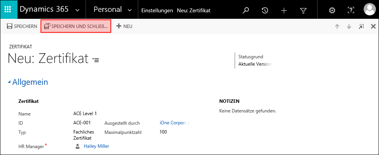Open advanced find funnel icon
This screenshot has width=379, height=155.
click(x=303, y=10)
